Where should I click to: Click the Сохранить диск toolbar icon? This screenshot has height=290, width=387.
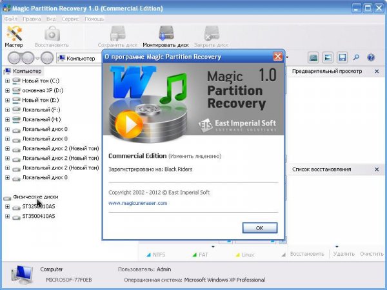click(117, 37)
